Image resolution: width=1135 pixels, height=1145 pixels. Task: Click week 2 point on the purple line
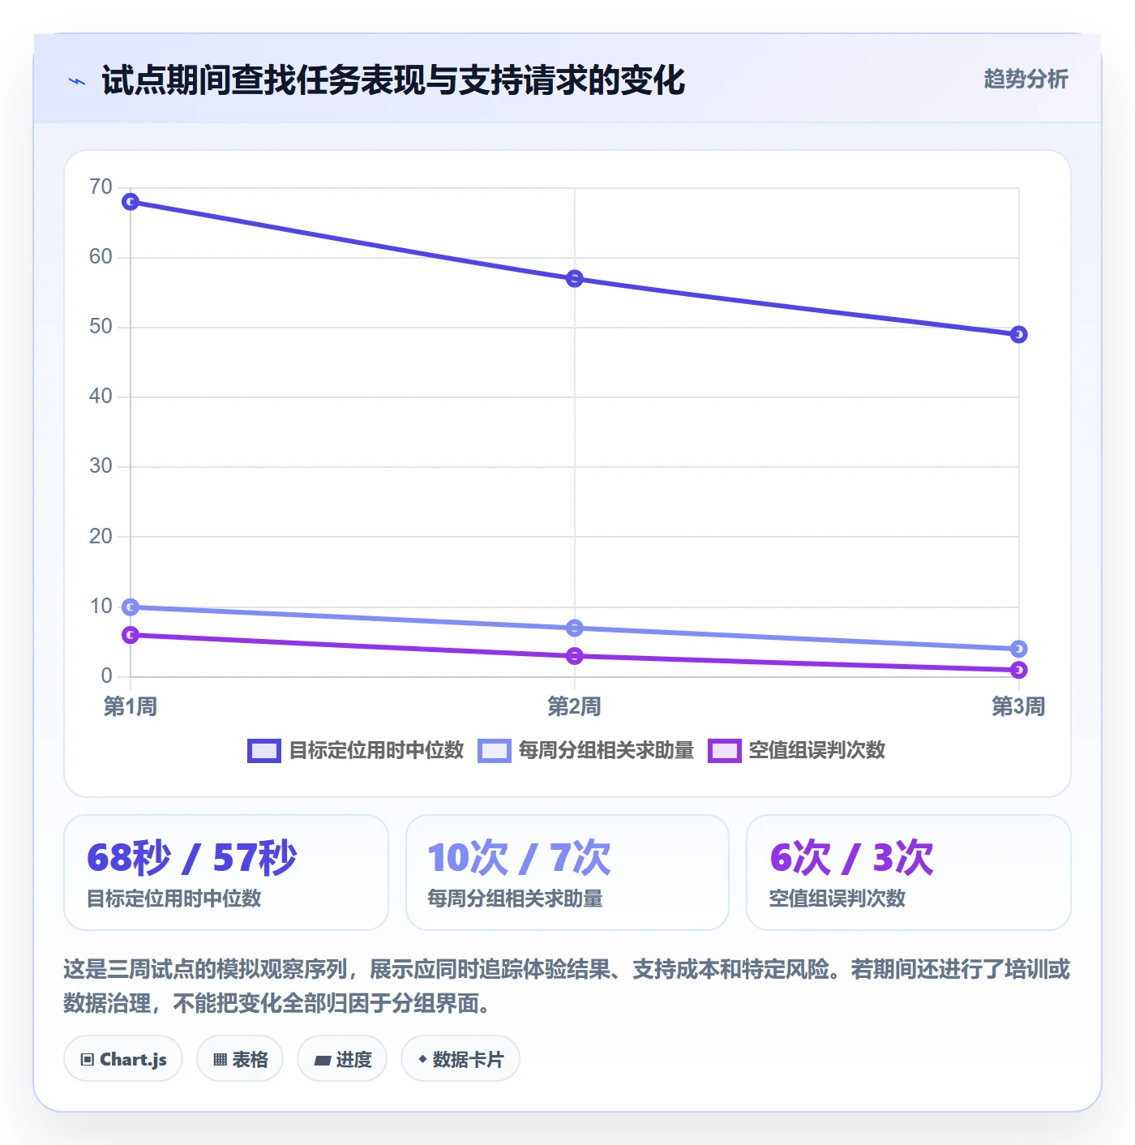pos(575,655)
